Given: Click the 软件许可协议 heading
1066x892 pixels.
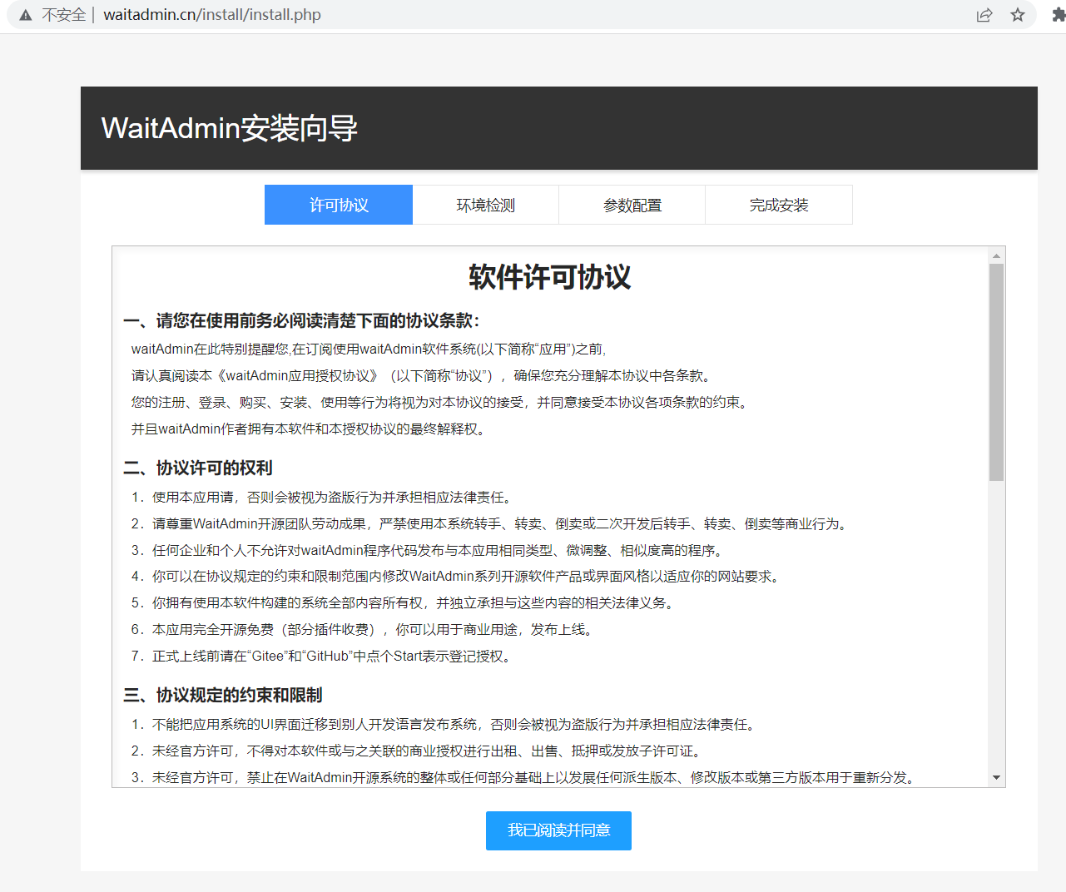Looking at the screenshot, I should click(x=550, y=277).
